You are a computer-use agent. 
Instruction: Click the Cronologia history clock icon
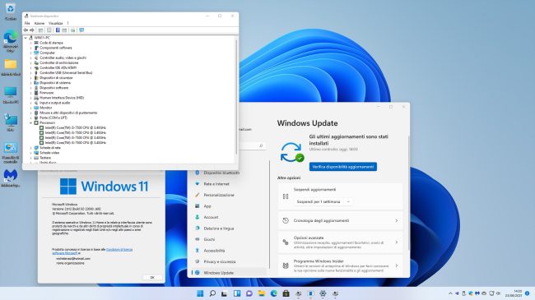[x=286, y=220]
